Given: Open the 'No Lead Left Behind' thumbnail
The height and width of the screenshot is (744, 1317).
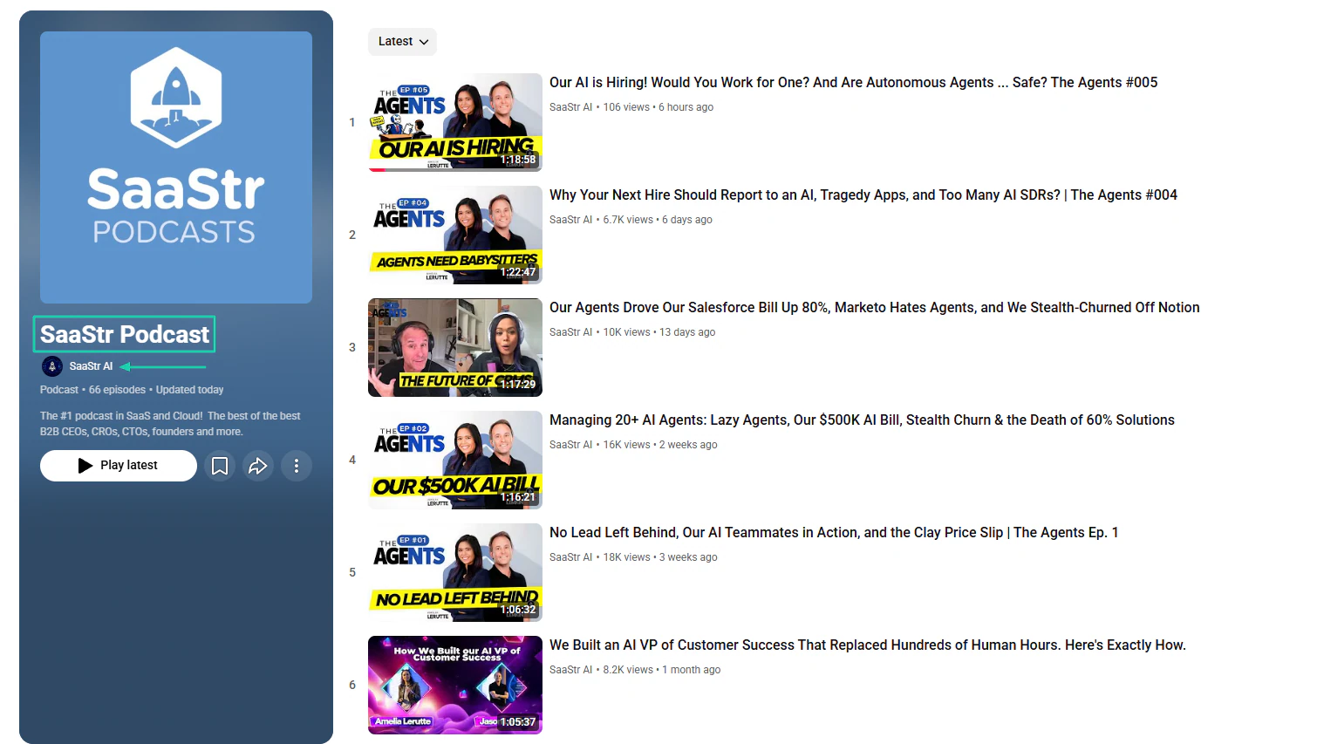Looking at the screenshot, I should [x=455, y=572].
